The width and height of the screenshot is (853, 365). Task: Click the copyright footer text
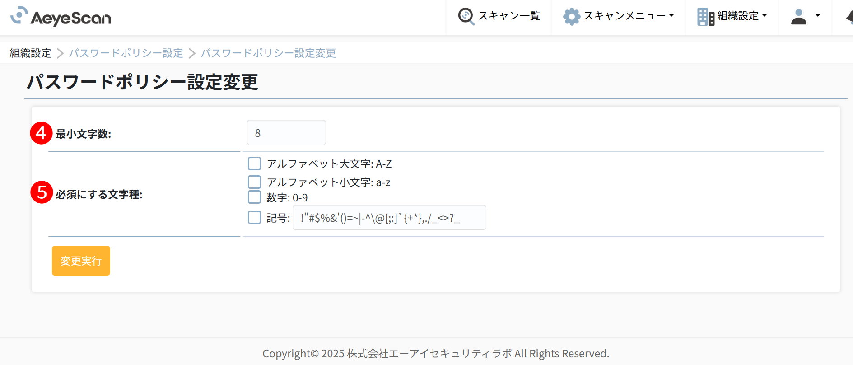436,353
